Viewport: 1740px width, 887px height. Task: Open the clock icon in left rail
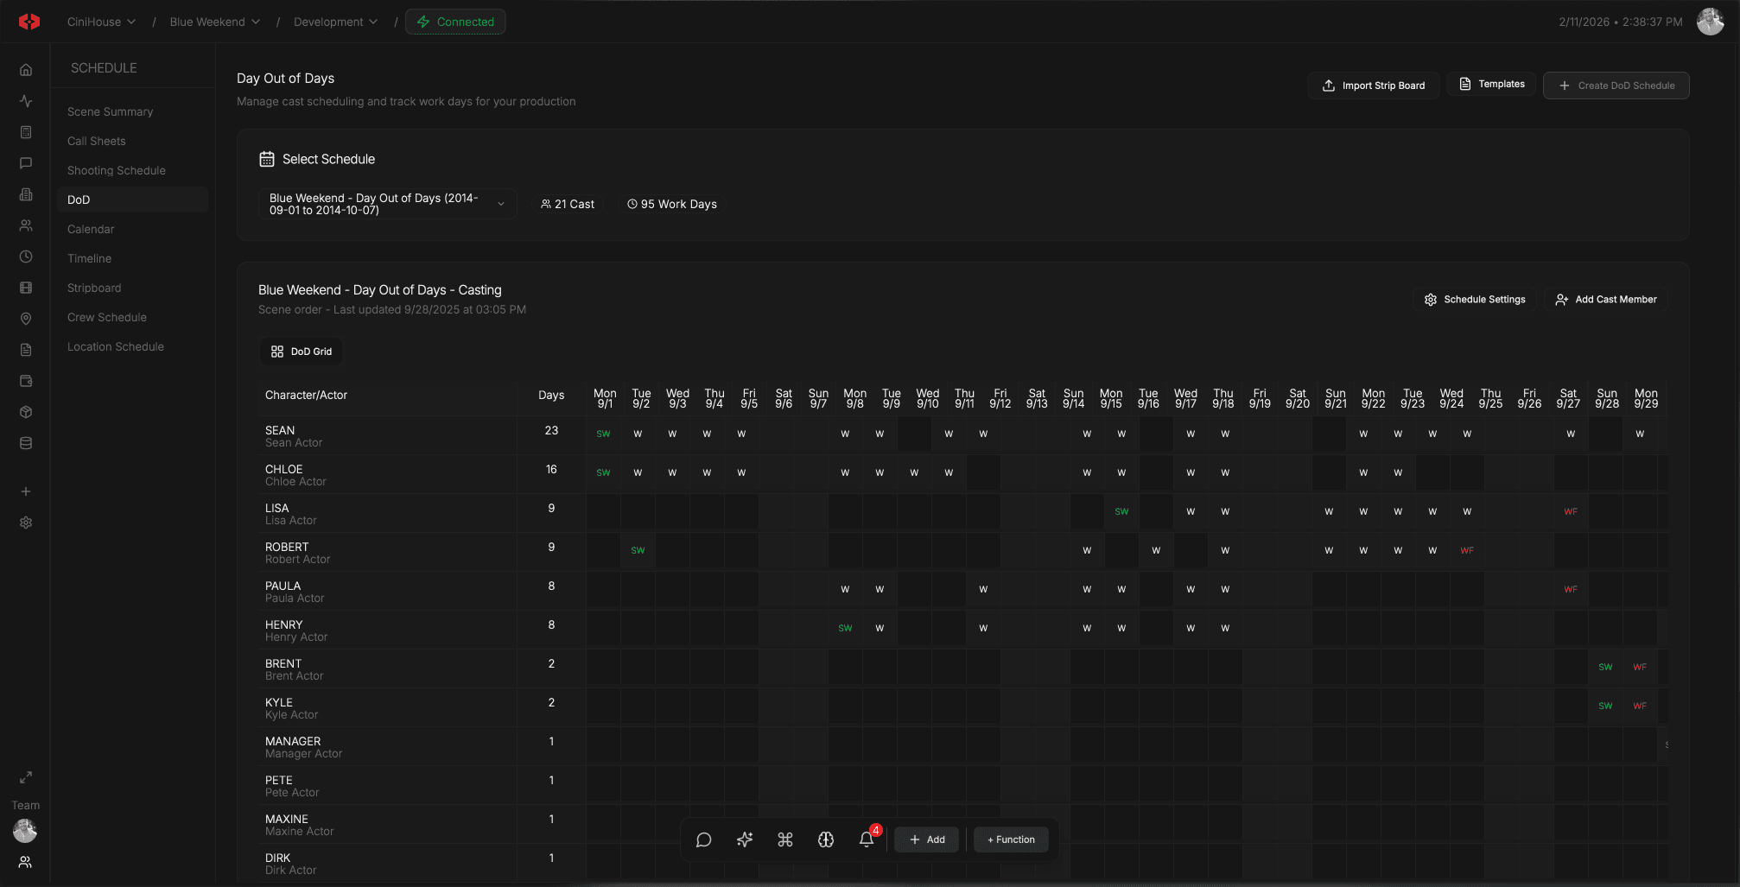click(26, 257)
